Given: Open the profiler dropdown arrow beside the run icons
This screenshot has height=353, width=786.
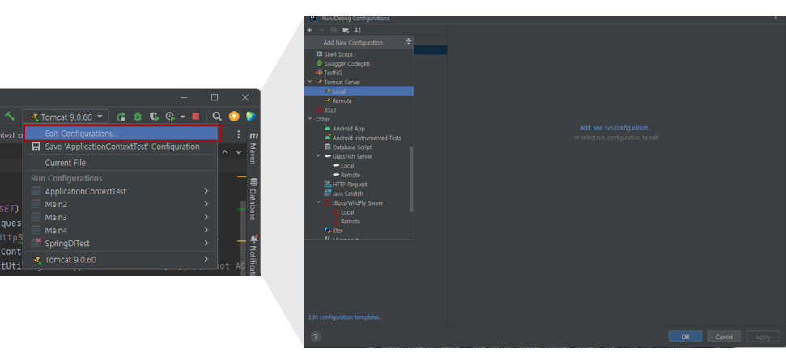Looking at the screenshot, I should coord(182,117).
